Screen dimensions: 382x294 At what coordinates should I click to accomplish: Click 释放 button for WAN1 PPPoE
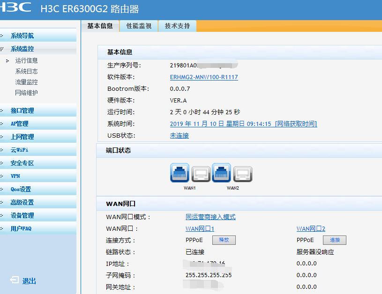pos(224,240)
